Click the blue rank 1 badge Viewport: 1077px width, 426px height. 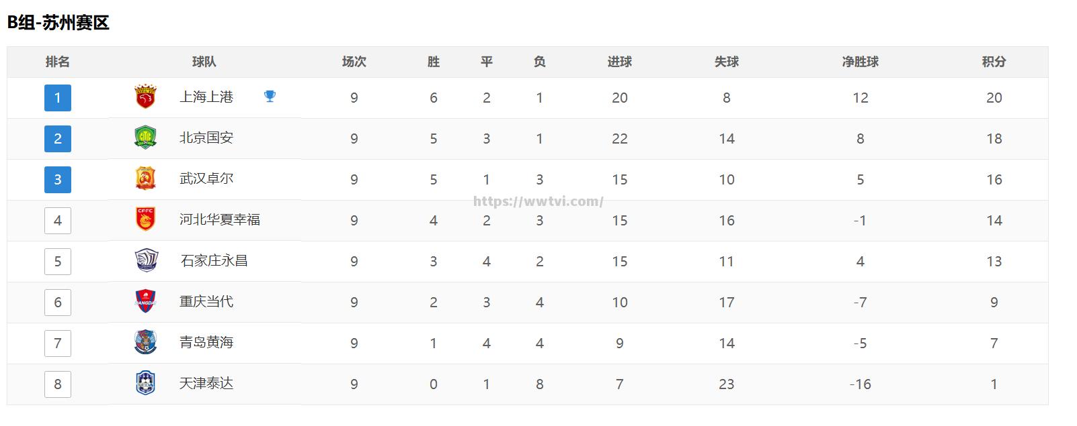pos(58,98)
